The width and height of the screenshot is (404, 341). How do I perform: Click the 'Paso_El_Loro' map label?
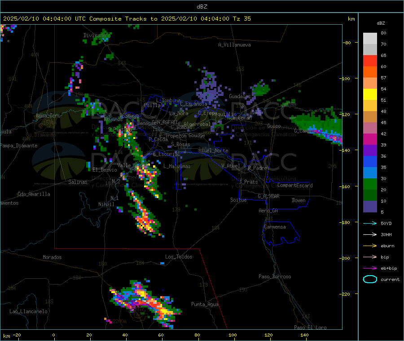(310, 328)
